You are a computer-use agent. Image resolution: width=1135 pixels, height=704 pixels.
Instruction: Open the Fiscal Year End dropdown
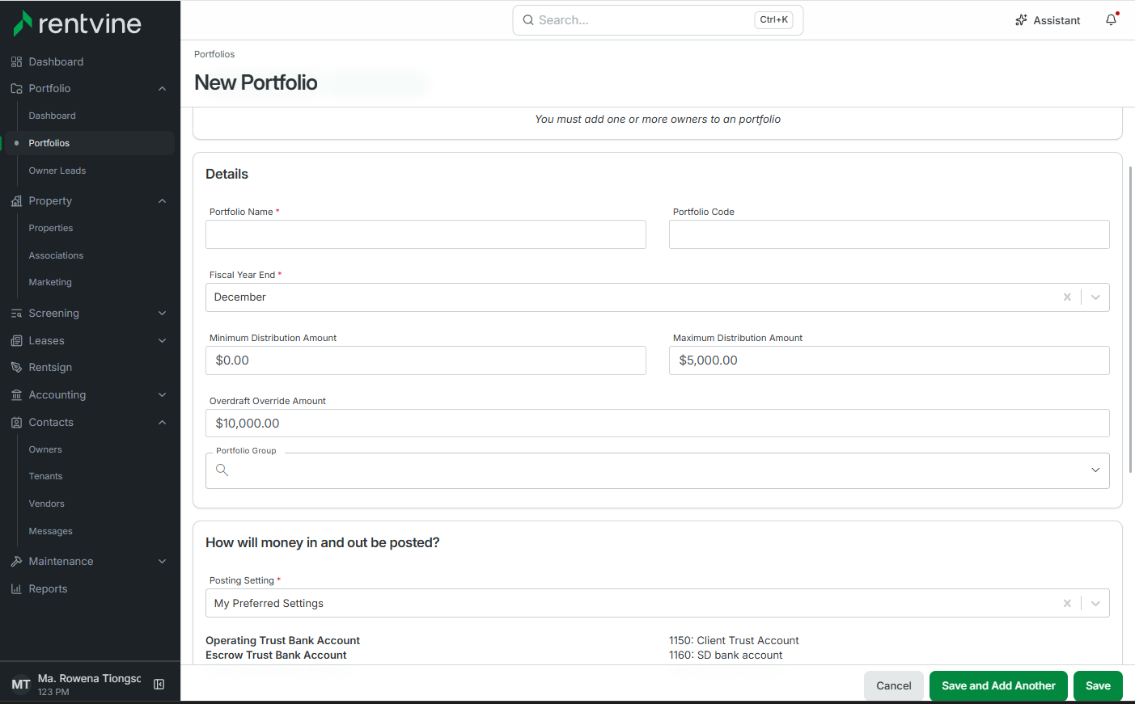[x=1095, y=297]
